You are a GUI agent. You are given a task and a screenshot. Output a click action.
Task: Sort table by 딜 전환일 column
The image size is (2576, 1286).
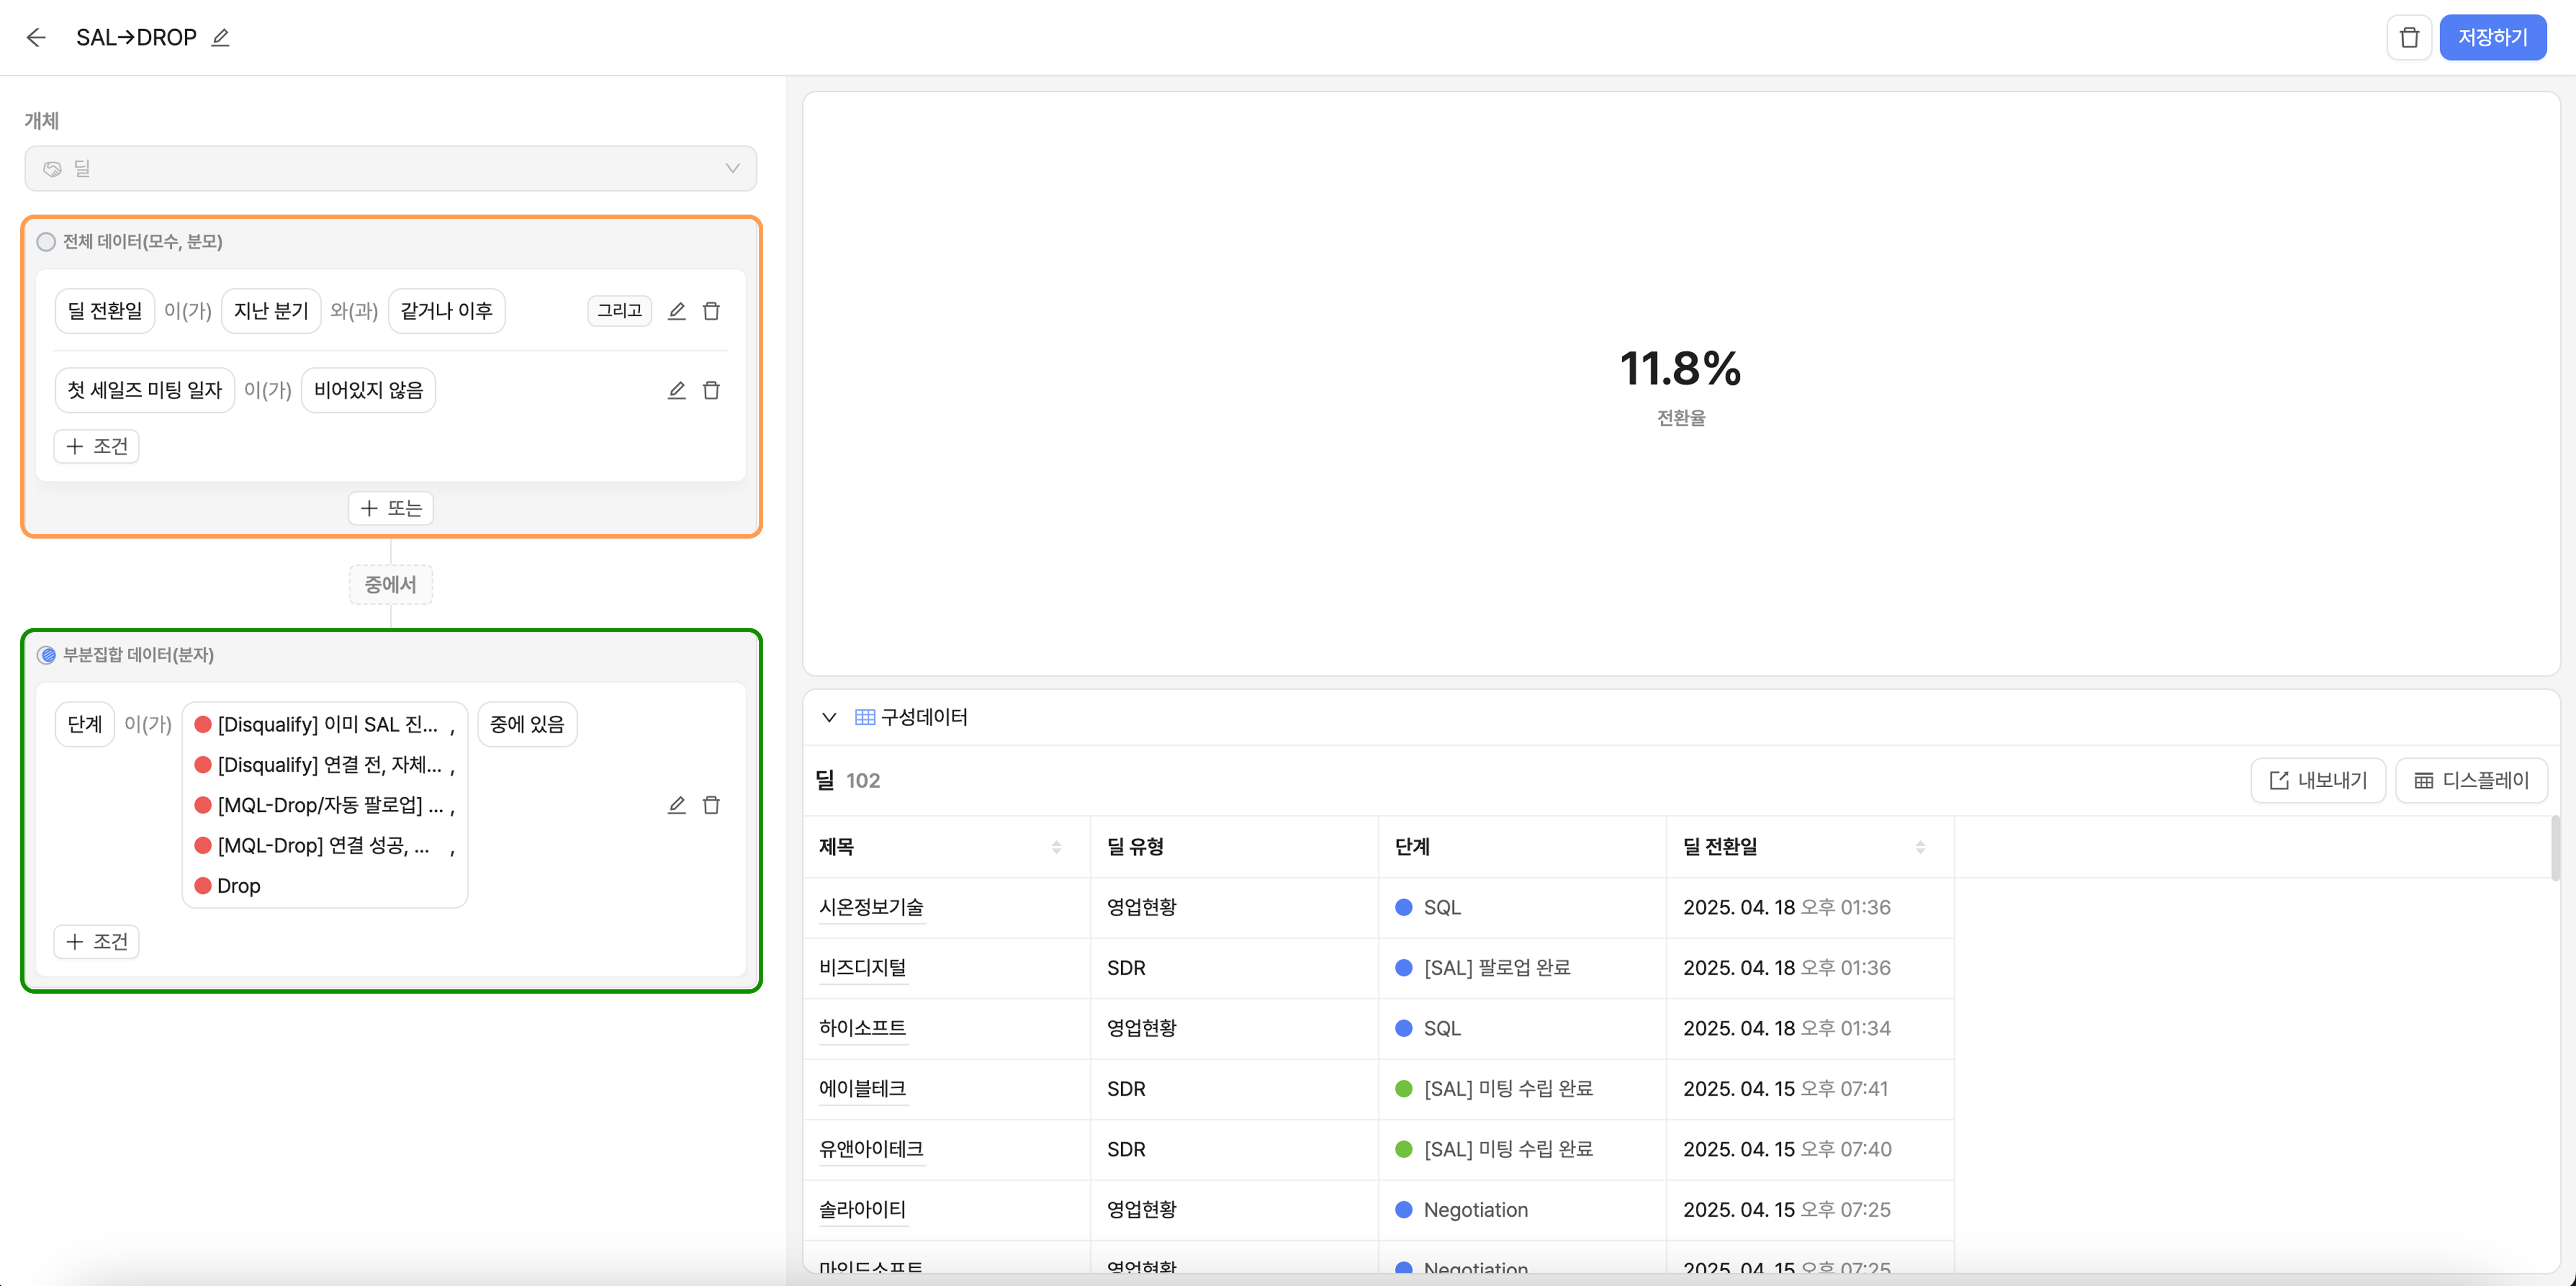click(x=1920, y=847)
